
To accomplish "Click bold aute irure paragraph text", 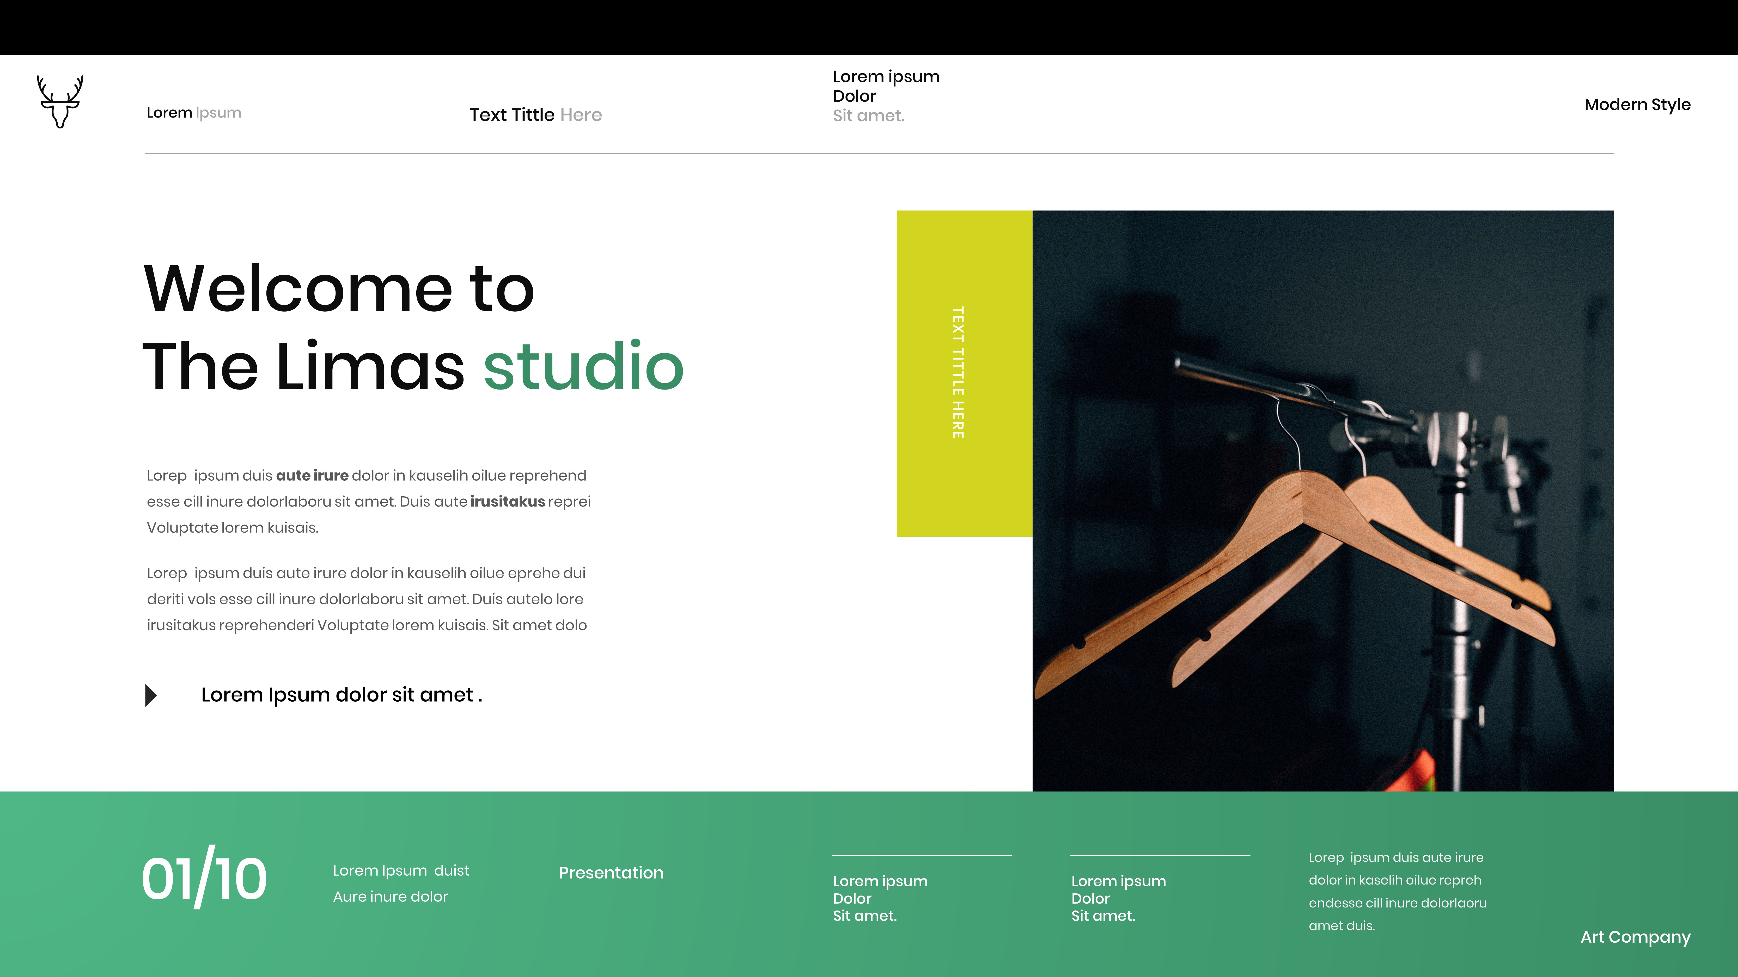I will 312,475.
